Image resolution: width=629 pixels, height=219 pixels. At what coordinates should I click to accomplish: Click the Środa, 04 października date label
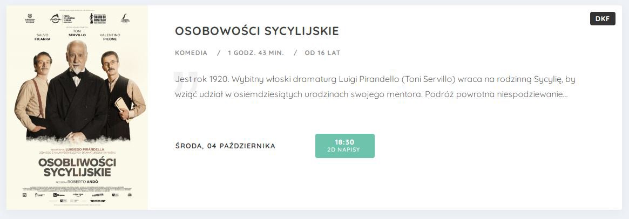(226, 146)
